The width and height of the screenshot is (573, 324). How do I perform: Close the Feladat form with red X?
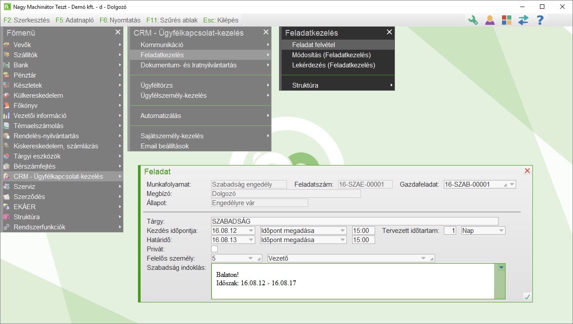527,171
